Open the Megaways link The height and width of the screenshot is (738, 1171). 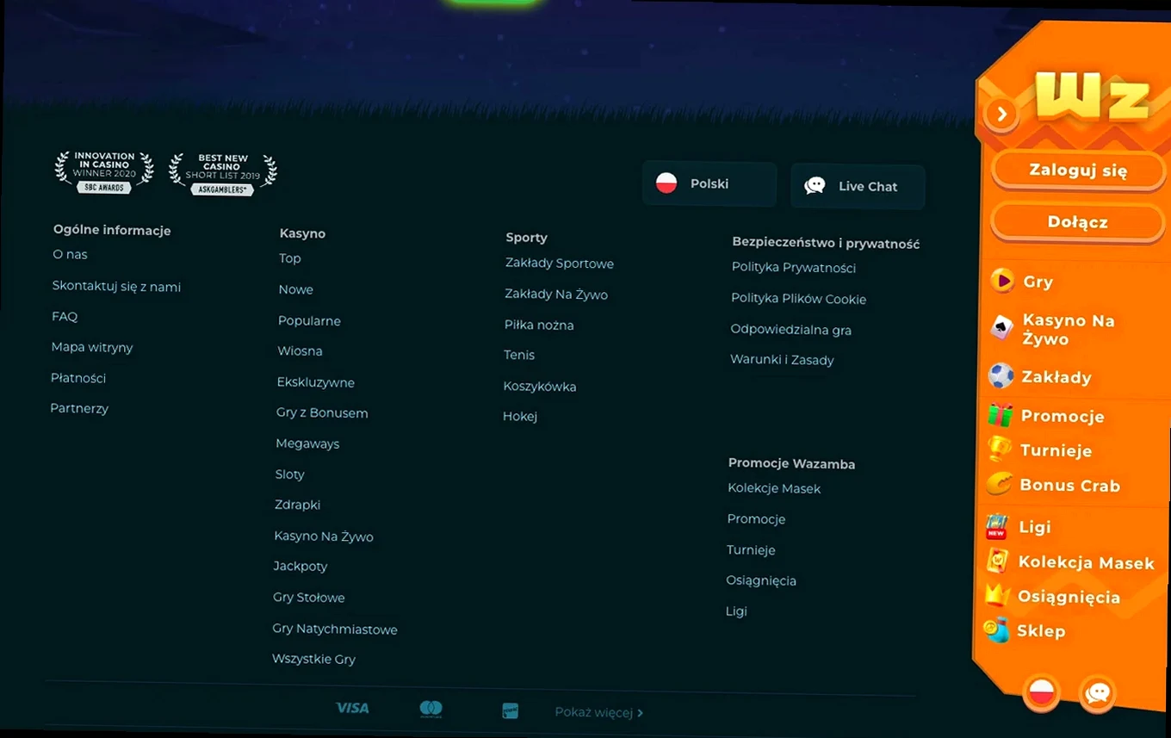coord(307,443)
